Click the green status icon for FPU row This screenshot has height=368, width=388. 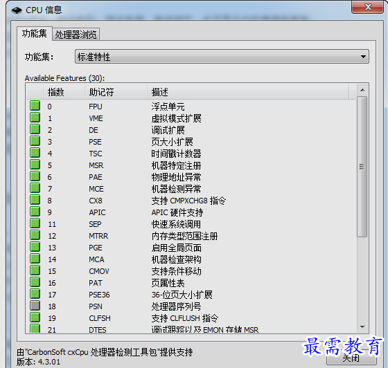[35, 105]
